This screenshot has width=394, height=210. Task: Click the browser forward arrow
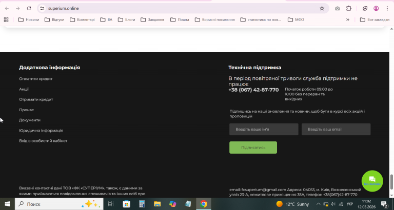(17, 8)
